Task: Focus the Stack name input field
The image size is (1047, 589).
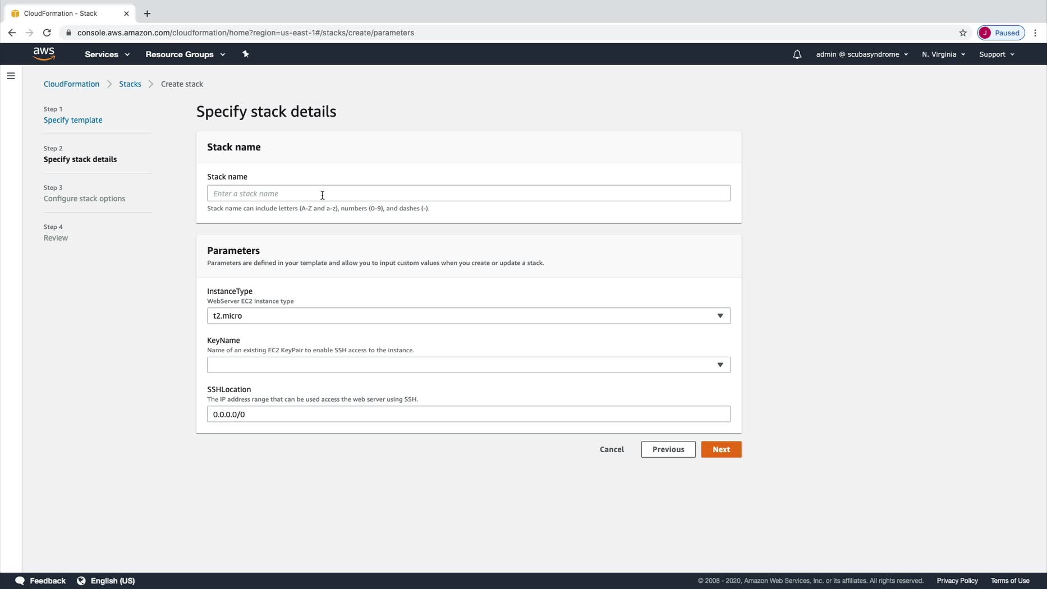Action: [468, 194]
